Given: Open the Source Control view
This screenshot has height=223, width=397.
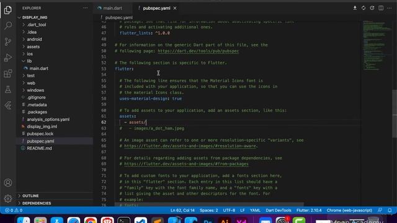Looking at the screenshot, I should (x=8, y=42).
